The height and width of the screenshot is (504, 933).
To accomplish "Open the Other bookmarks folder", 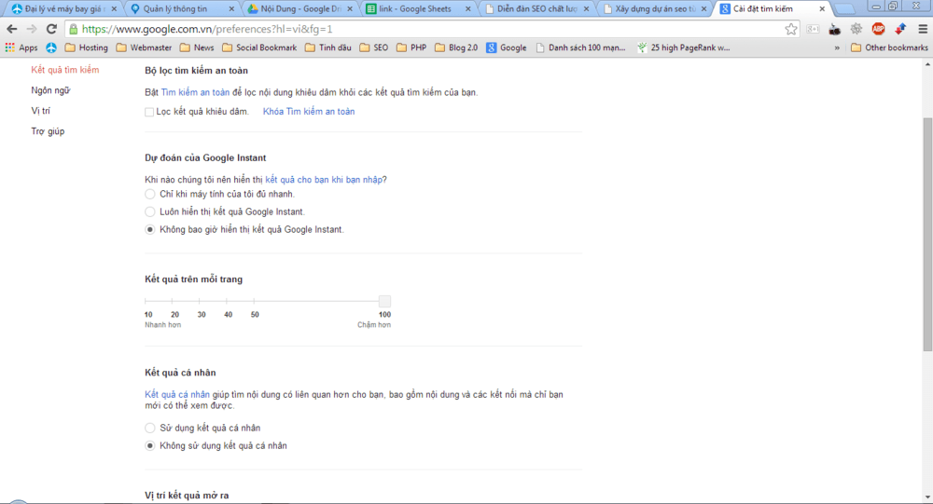I will tap(889, 48).
